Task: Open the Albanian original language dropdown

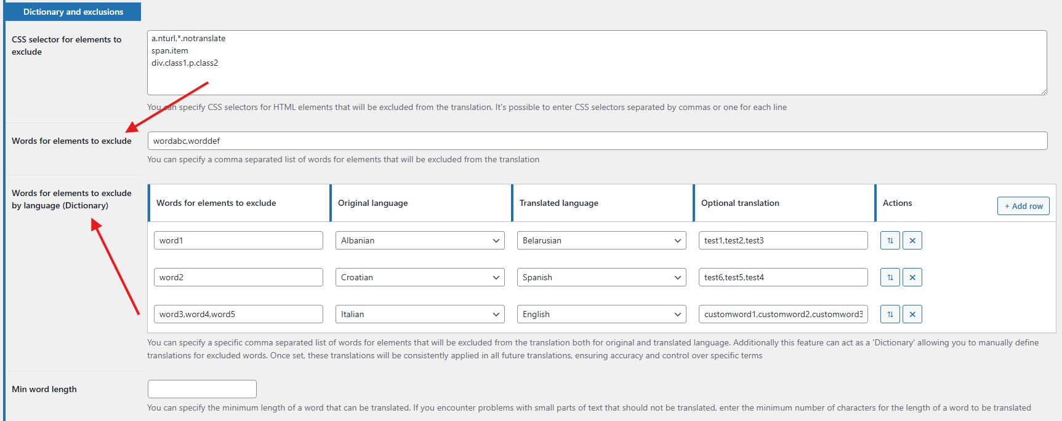Action: tap(420, 240)
